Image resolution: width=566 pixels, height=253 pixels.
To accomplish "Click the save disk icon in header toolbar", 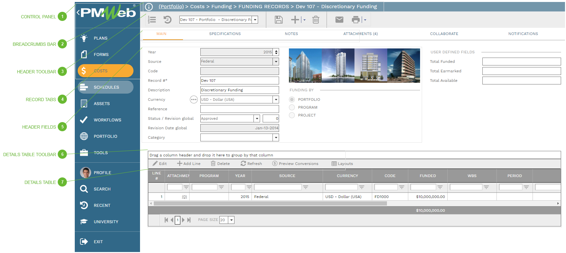I will pos(278,20).
